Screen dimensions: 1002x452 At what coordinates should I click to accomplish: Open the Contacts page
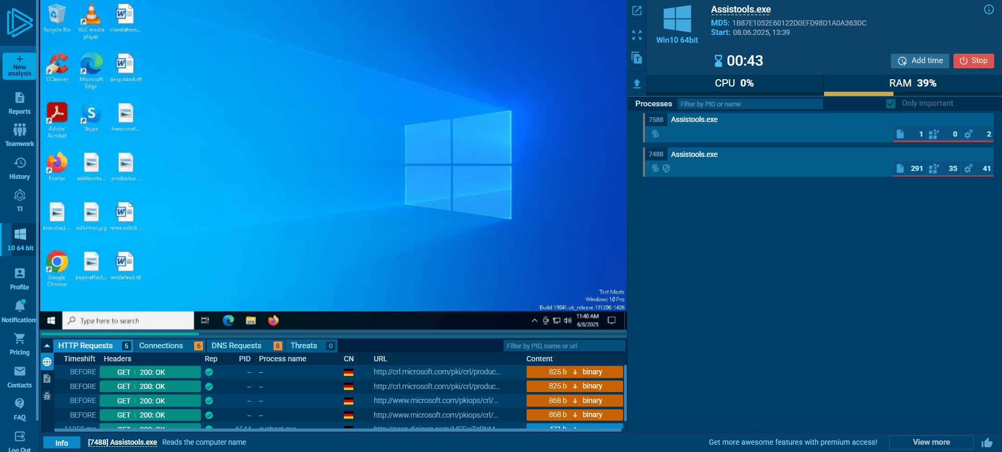pyautogui.click(x=19, y=377)
